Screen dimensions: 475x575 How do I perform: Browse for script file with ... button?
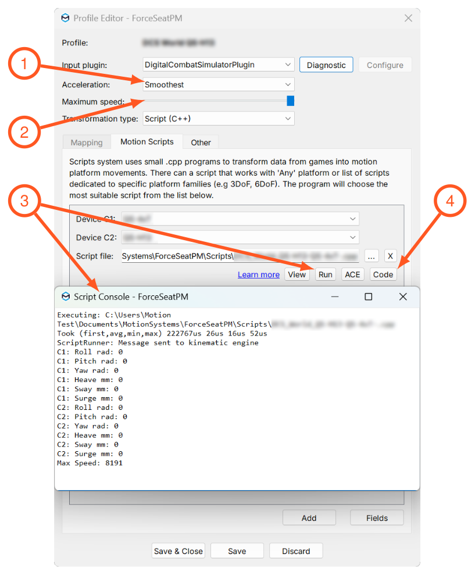tap(371, 256)
